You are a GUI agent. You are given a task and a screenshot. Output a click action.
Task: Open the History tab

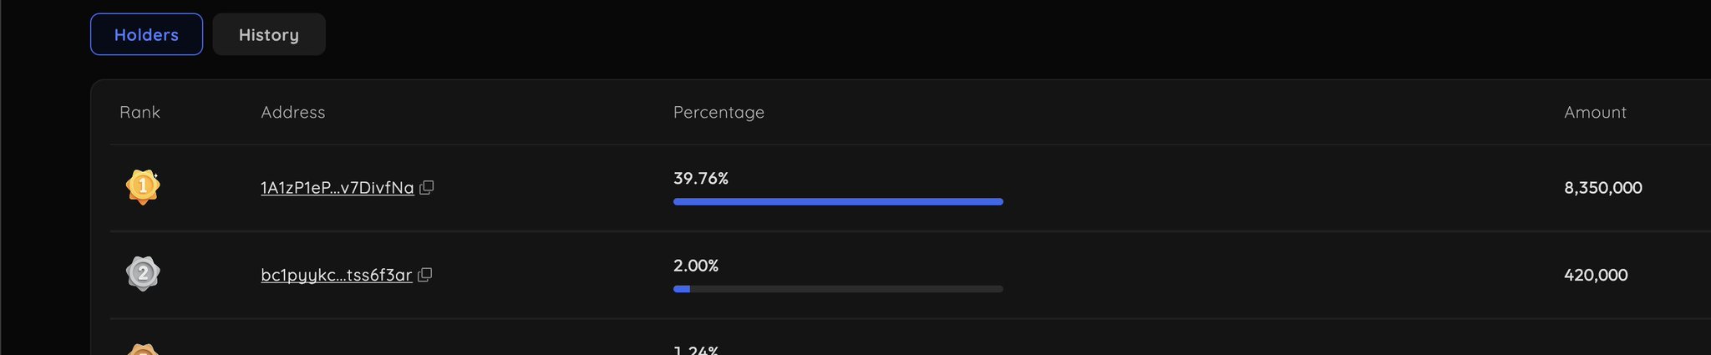pos(269,34)
